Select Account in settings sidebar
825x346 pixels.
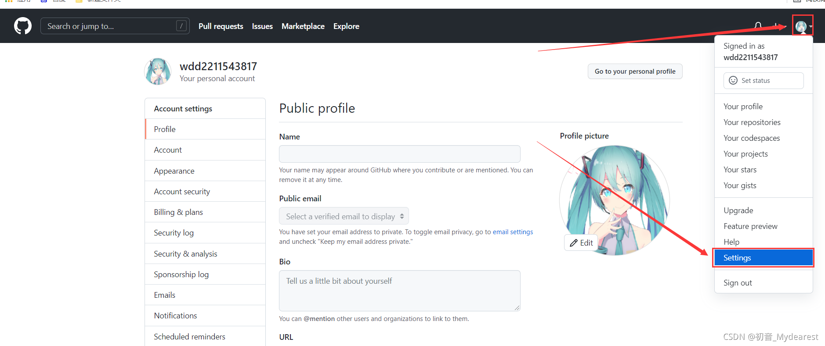click(x=205, y=150)
